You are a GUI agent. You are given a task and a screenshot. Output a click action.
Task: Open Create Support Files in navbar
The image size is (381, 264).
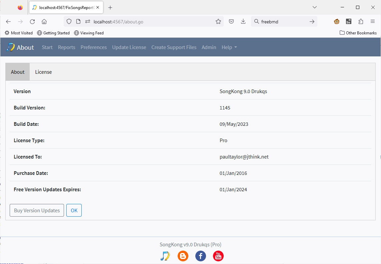(x=174, y=47)
